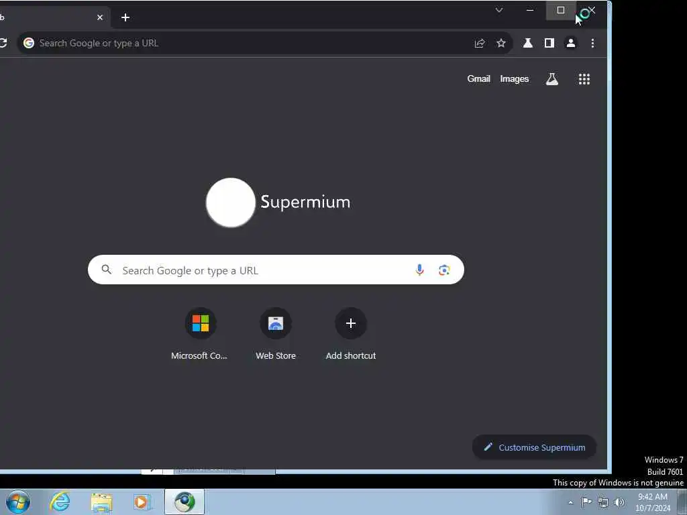Open the Web Store shortcut
Viewport: 687px width, 515px height.
point(276,334)
